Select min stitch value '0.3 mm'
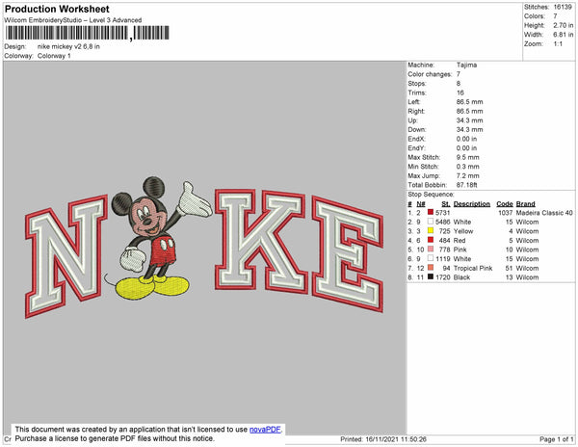578x447 pixels. pyautogui.click(x=468, y=167)
